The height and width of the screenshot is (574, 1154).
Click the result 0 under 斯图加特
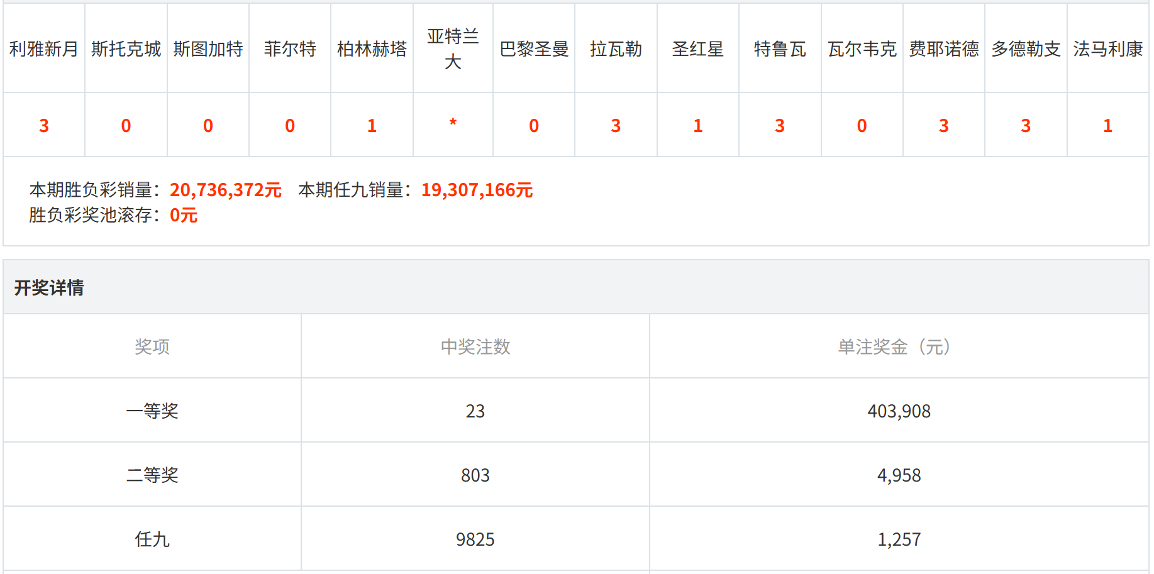point(208,126)
